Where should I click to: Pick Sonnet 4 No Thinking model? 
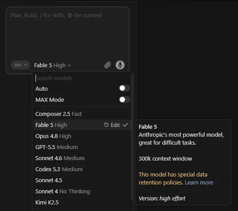click(x=83, y=191)
